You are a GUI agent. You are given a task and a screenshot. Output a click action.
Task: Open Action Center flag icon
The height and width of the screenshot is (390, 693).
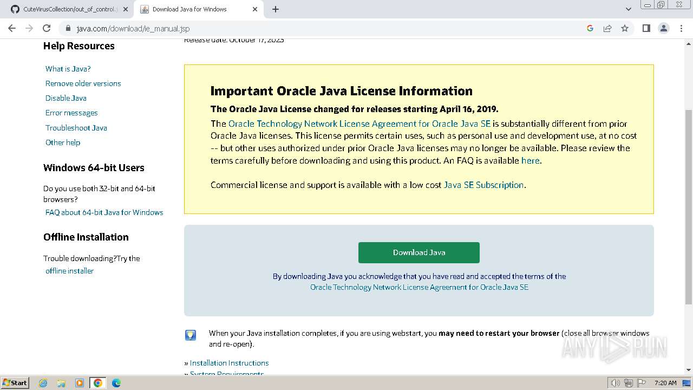641,383
